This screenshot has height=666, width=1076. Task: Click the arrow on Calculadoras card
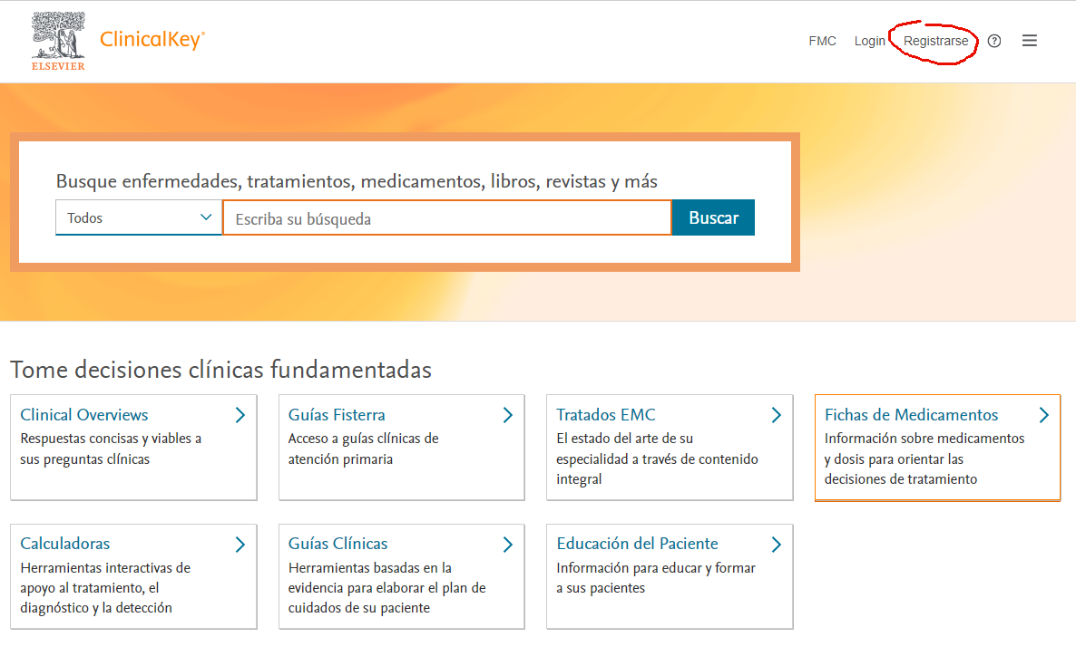[x=240, y=545]
